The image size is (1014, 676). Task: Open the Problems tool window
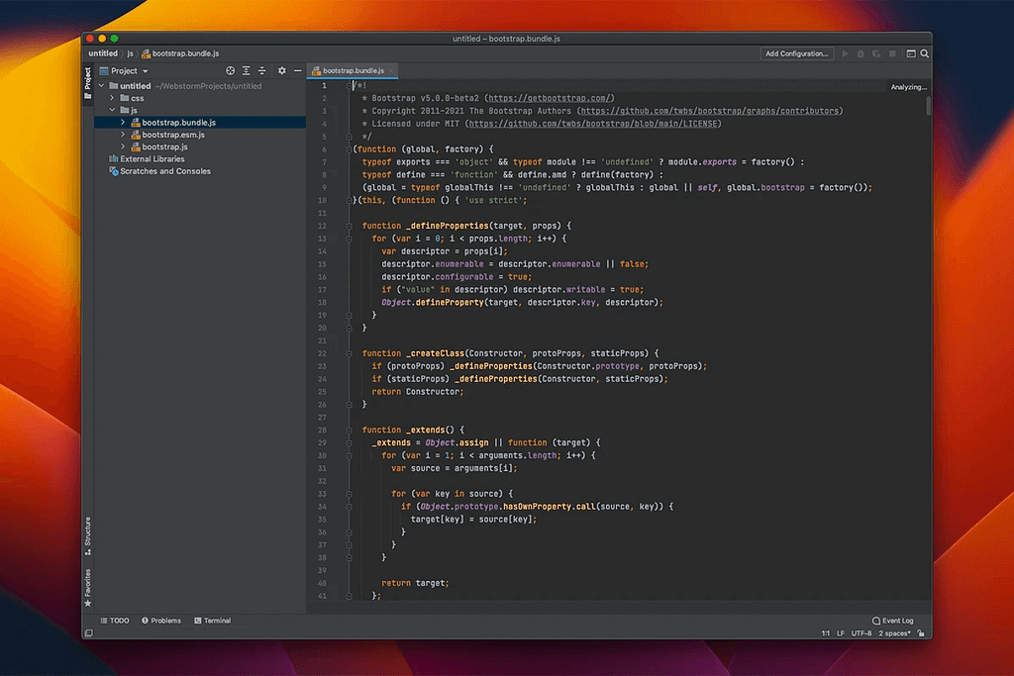pos(161,621)
